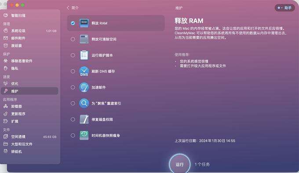Click the 上次运行日期 last run date text

point(205,141)
